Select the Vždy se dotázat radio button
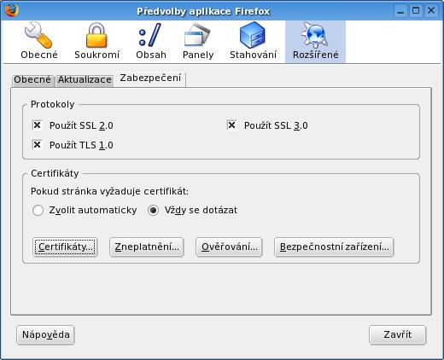444x360 pixels. [x=153, y=211]
